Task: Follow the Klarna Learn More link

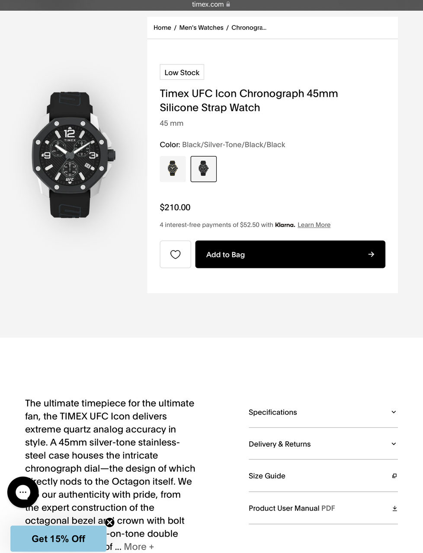Action: [314, 225]
